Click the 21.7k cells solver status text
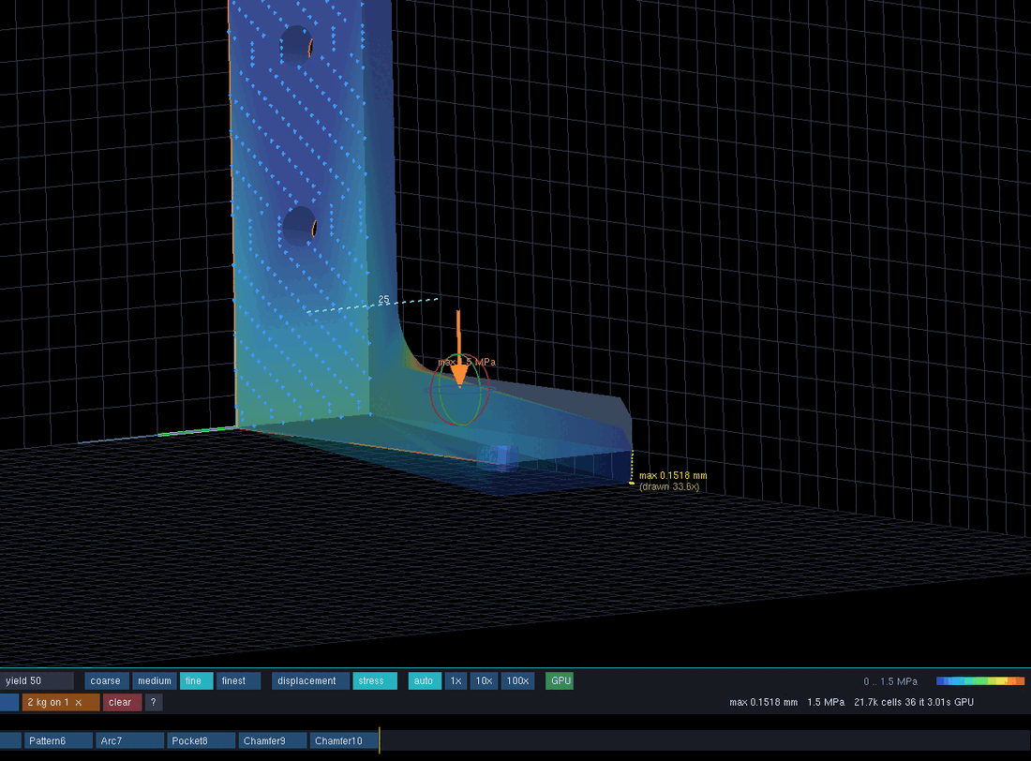 [x=913, y=703]
